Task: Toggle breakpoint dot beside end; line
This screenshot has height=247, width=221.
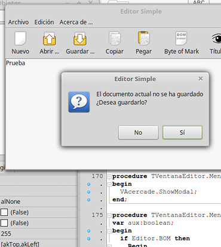Action: point(89,200)
